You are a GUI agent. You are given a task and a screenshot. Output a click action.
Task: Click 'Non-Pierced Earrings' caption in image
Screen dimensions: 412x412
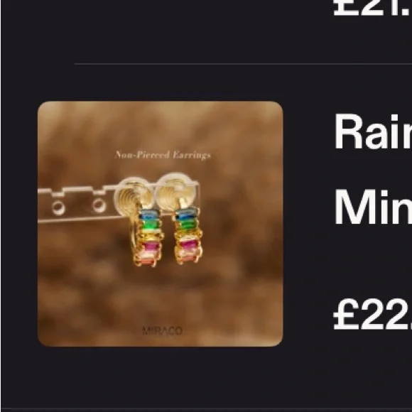163,155
